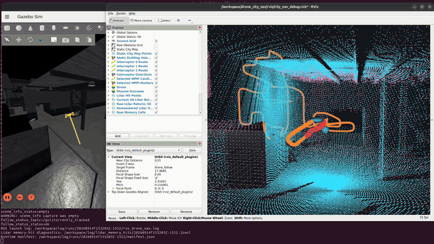
Task: Toggle Interceptor 0 Route checkbox
Action: point(157,62)
